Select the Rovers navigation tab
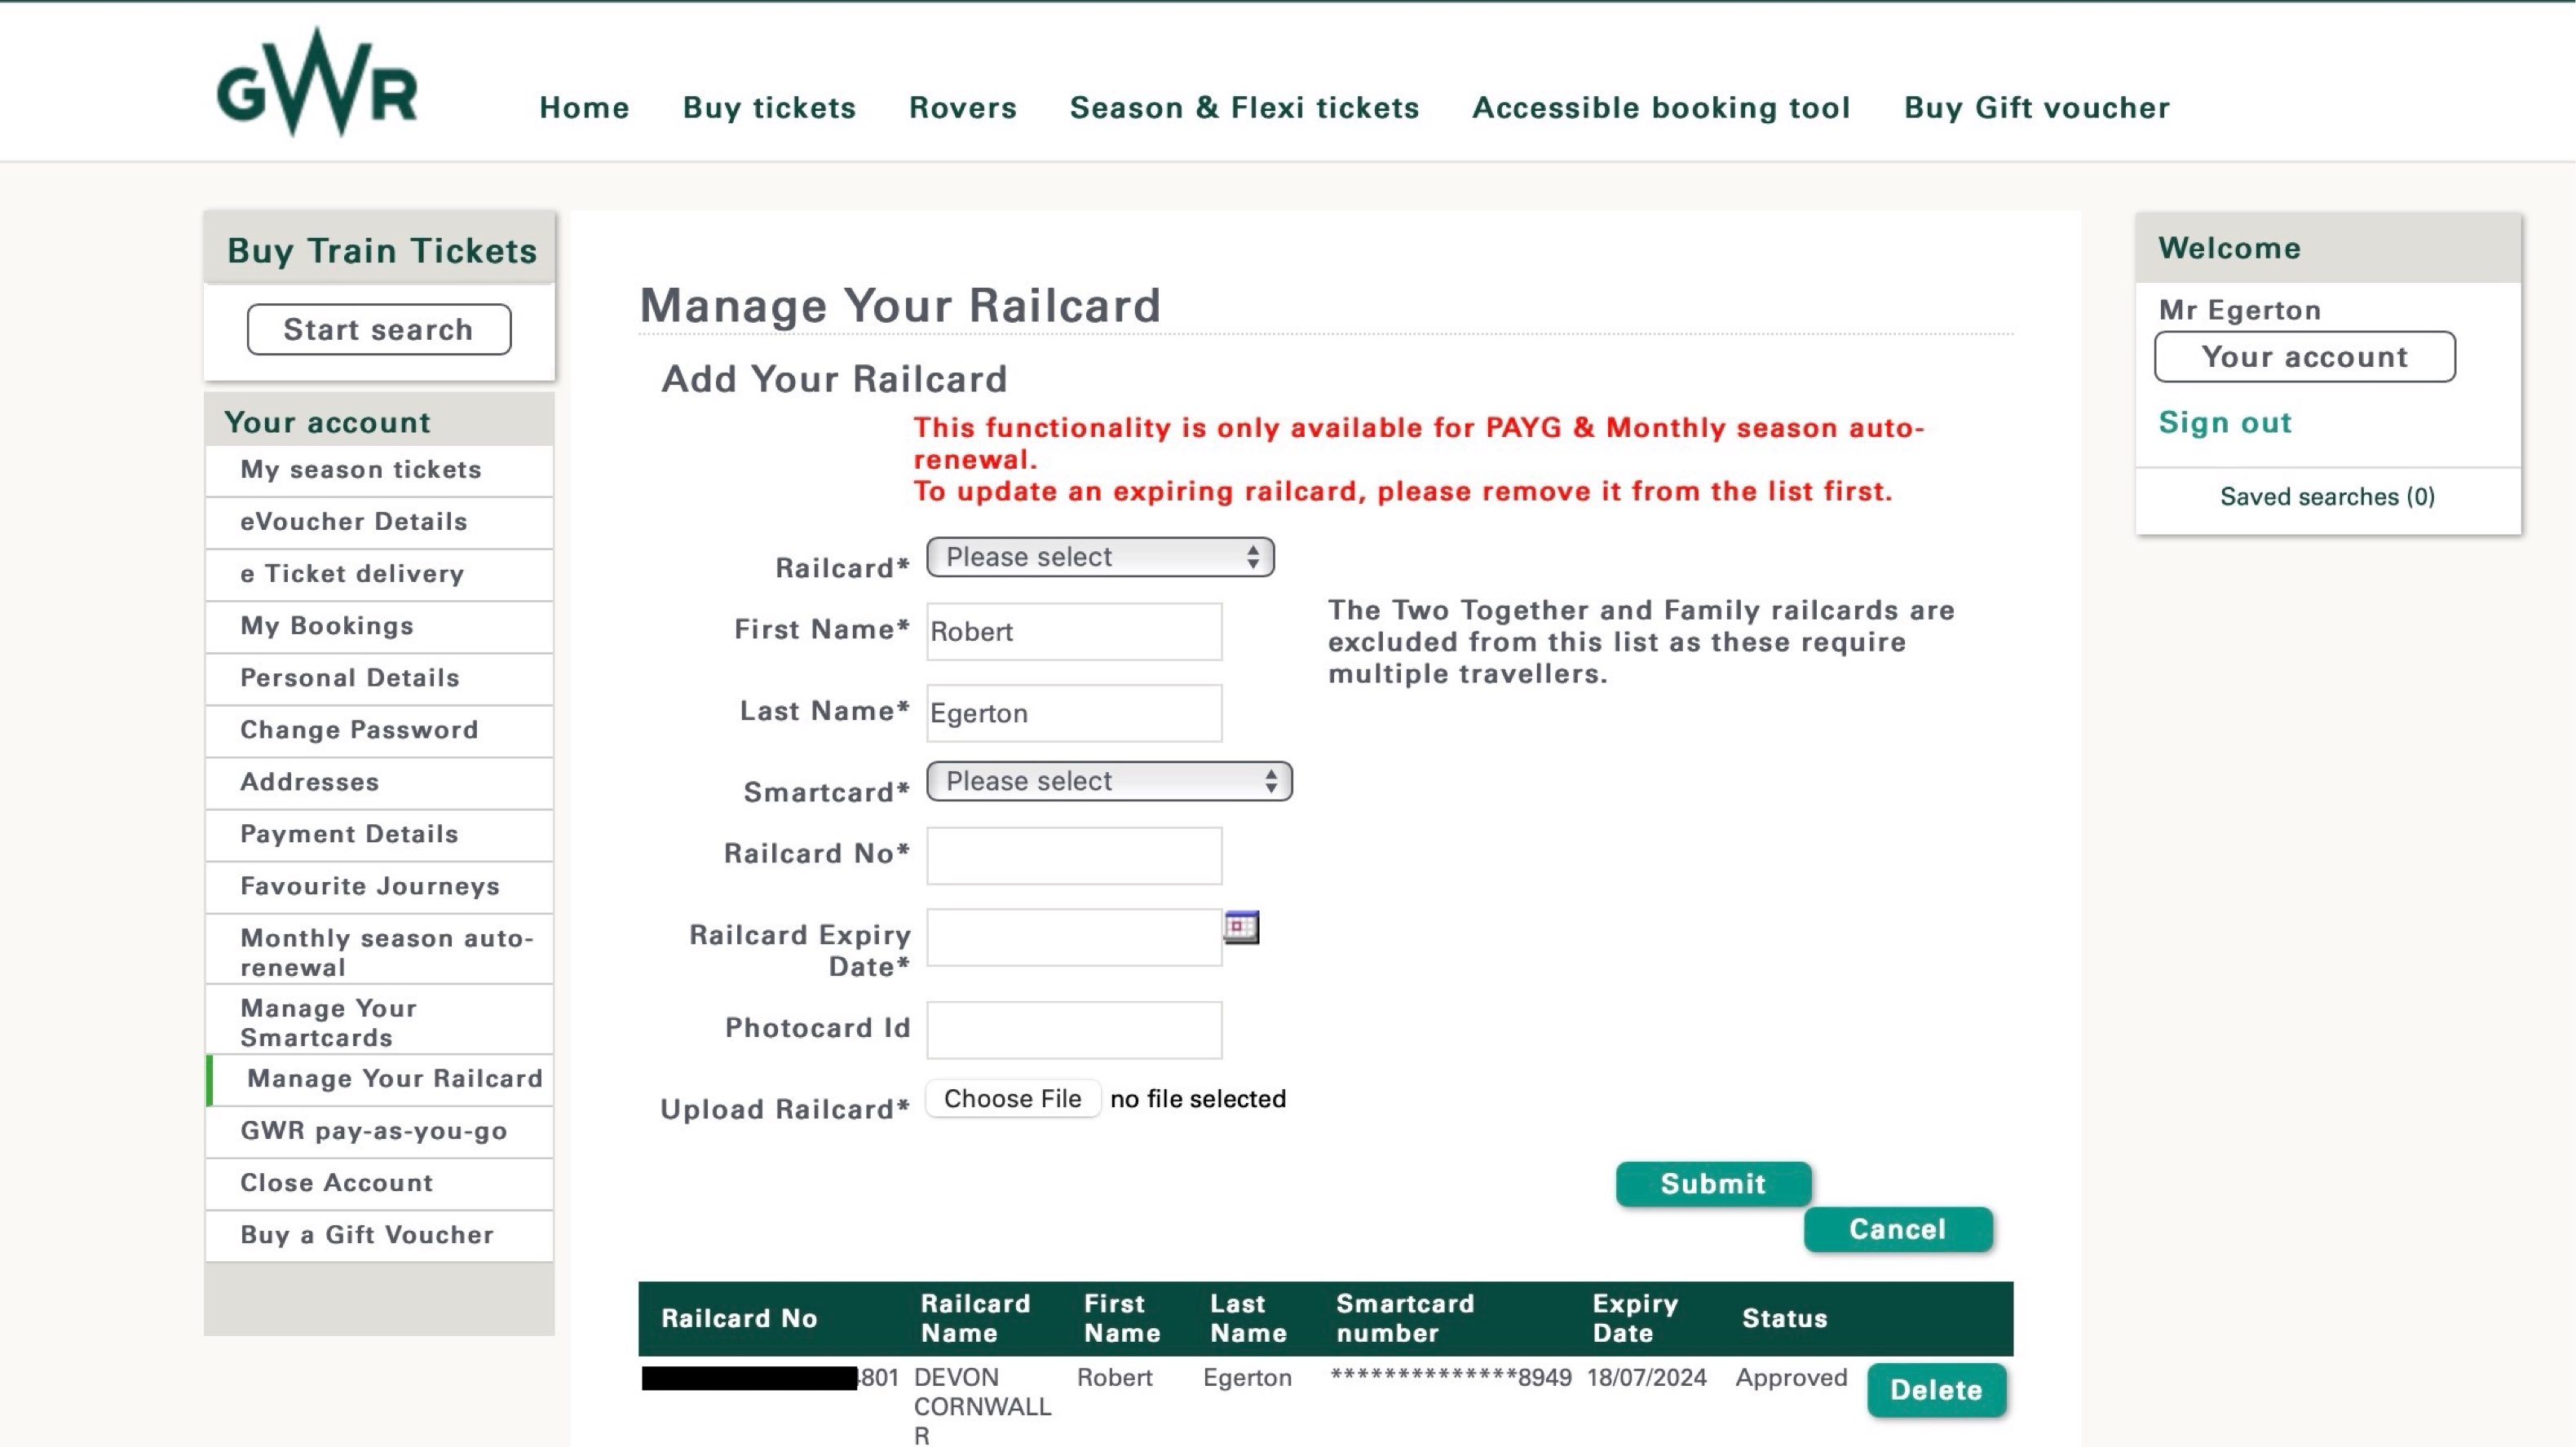This screenshot has width=2576, height=1447. click(962, 108)
